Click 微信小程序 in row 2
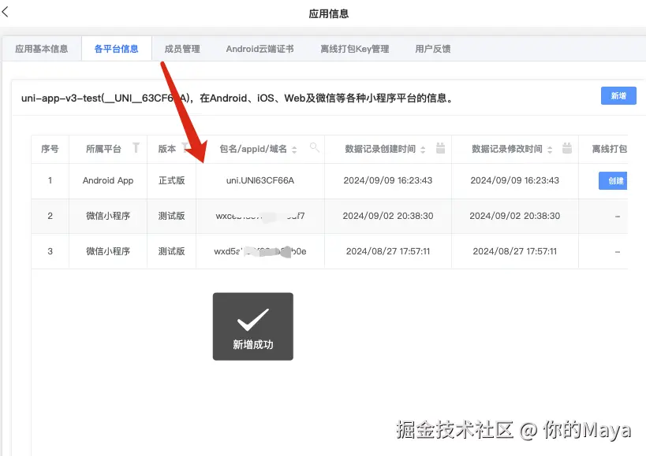Viewport: 646px width, 456px height. pos(108,216)
